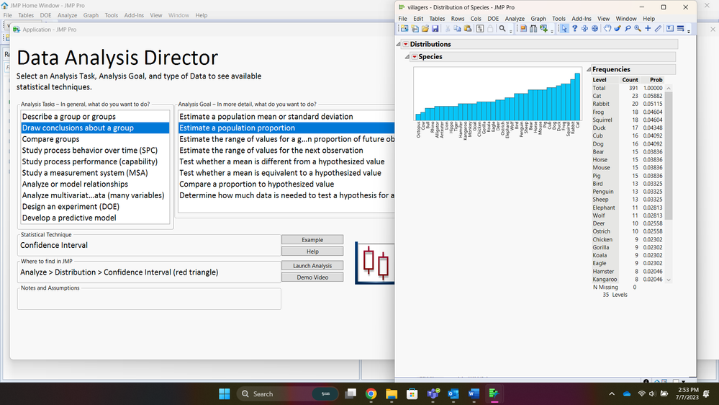Viewport: 719px width, 405px height.
Task: Select 'Estimate a population mean or standard deviation'
Action: coord(286,117)
